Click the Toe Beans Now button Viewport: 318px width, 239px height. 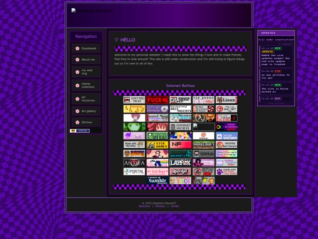(203, 100)
